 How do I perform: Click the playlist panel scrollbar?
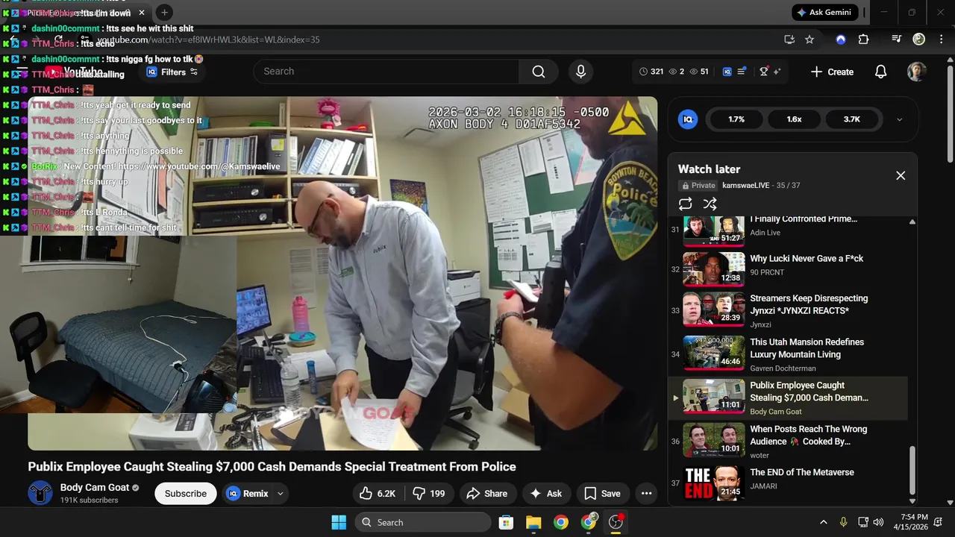click(912, 470)
